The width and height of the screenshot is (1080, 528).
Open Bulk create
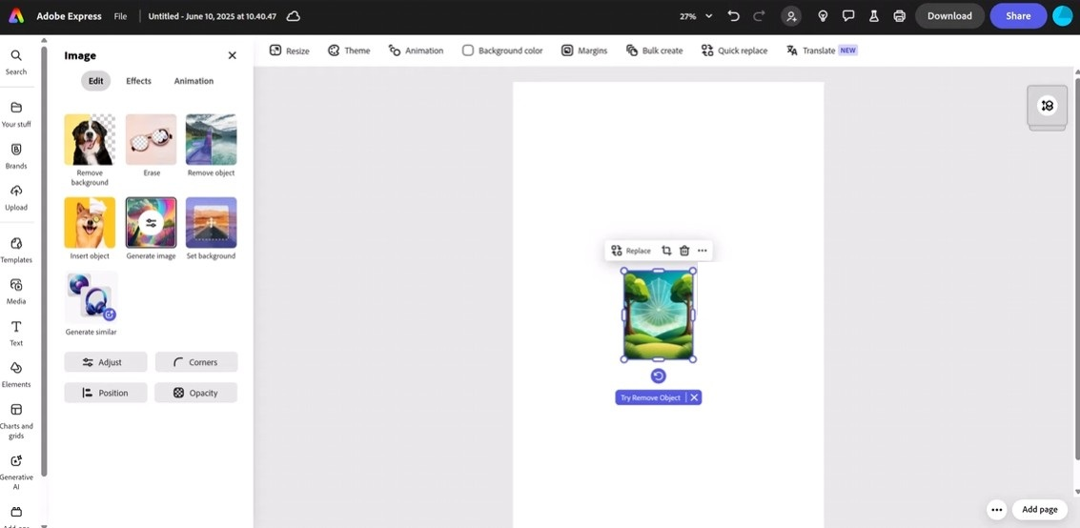(x=654, y=51)
